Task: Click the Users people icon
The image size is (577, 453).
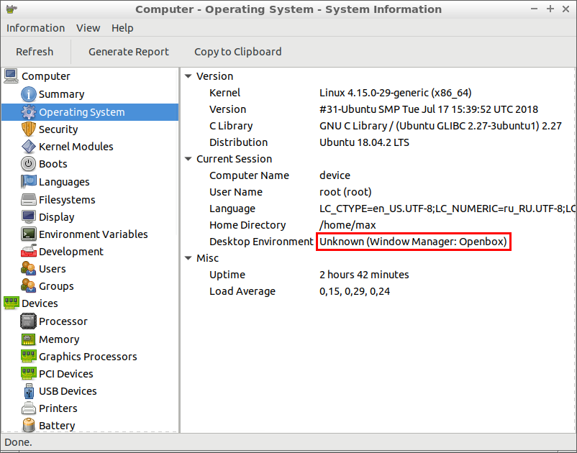Action: tap(28, 268)
